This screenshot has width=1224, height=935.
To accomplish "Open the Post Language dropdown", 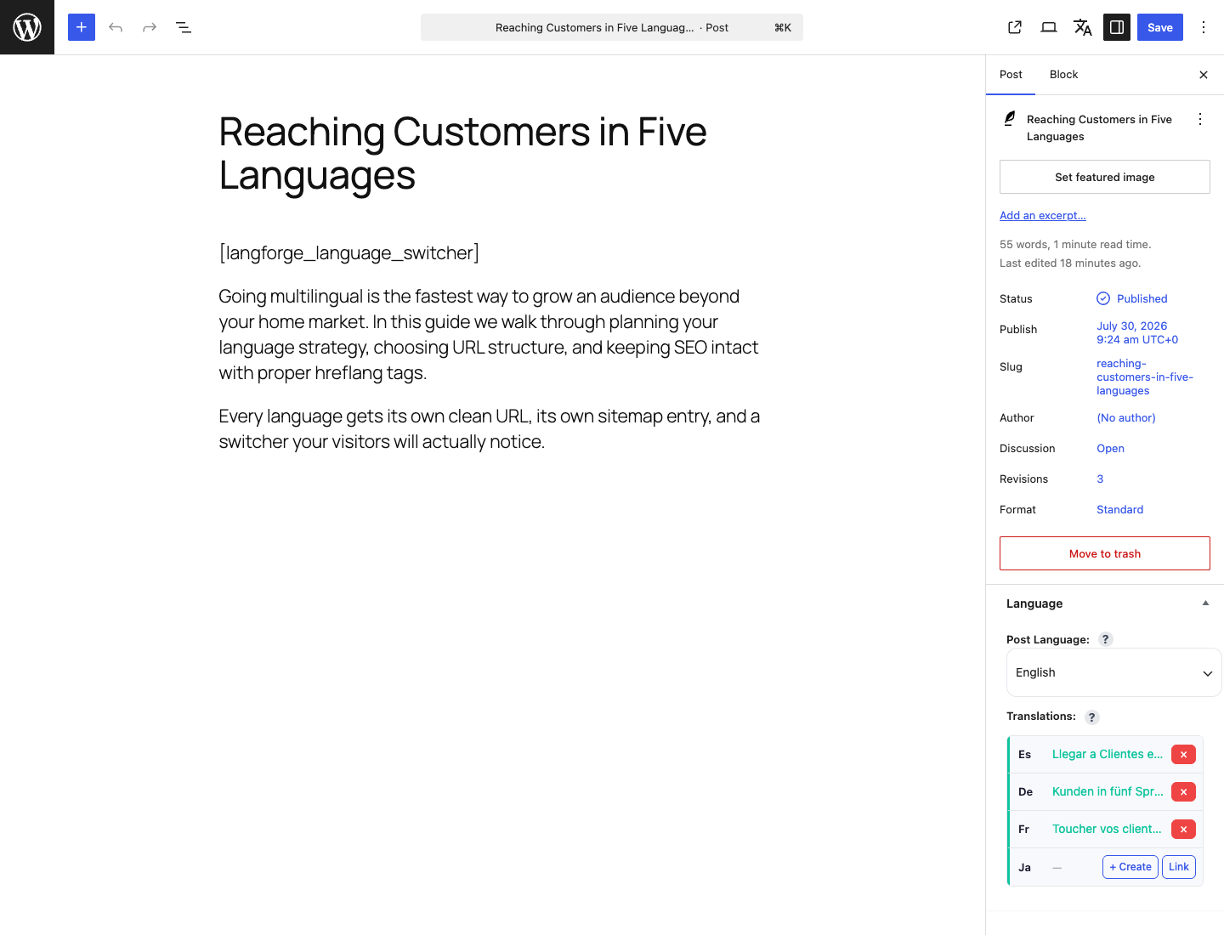I will click(1113, 672).
